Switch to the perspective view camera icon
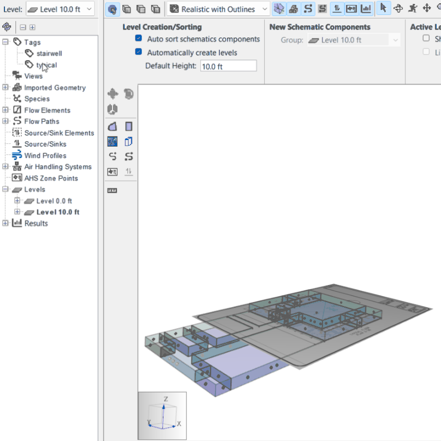 112,9
